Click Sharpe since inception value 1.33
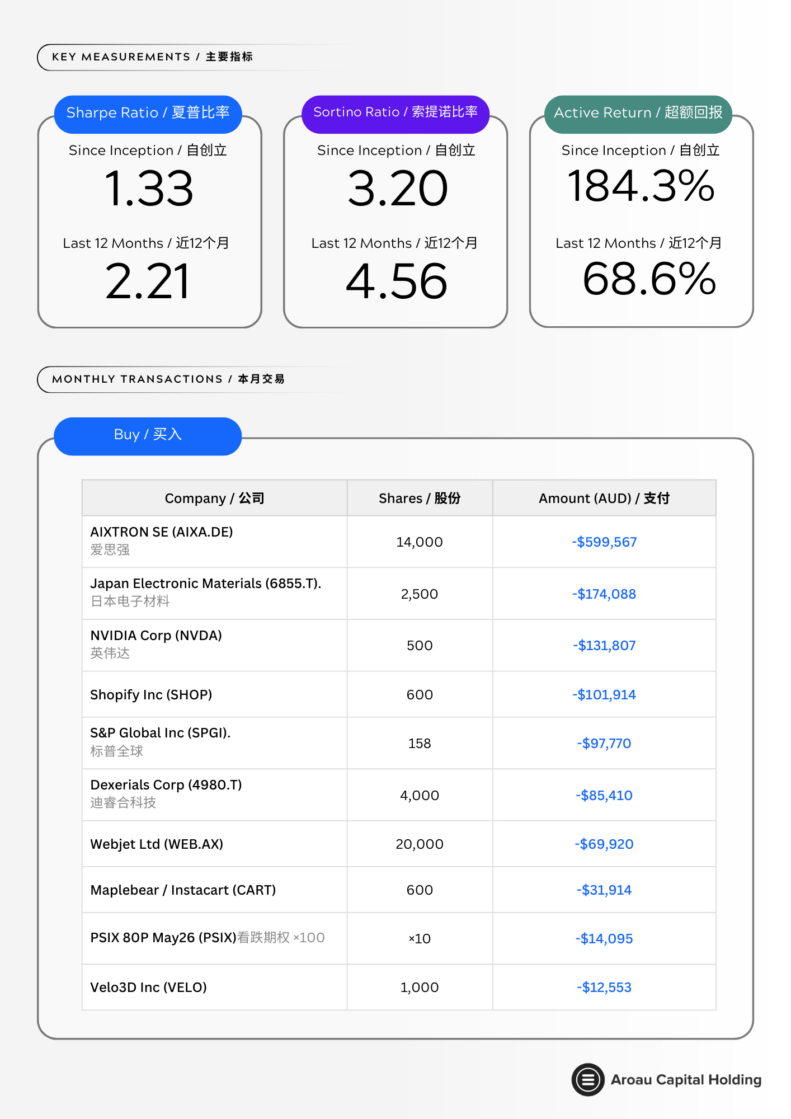Viewport: 791px width, 1119px height. click(x=149, y=189)
